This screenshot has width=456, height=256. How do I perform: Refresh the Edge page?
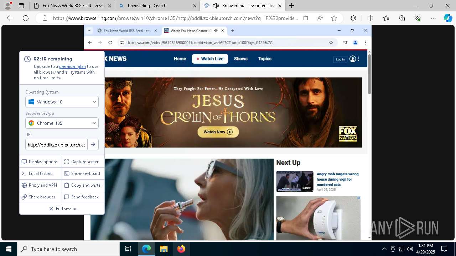26,18
